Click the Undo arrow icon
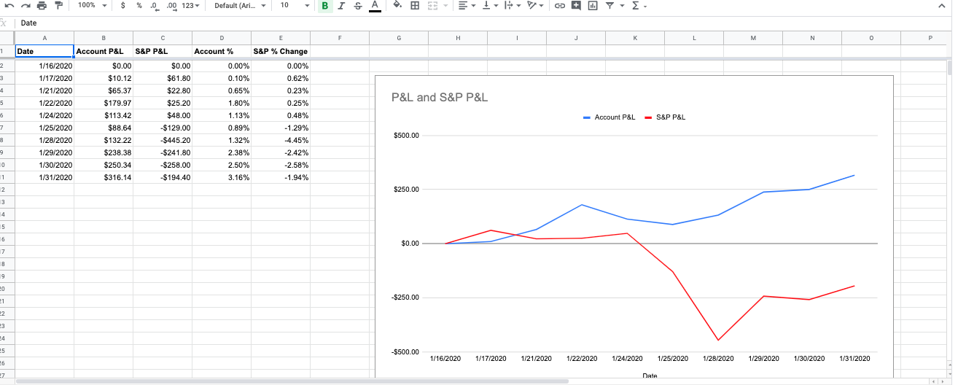The width and height of the screenshot is (958, 385). coord(11,6)
